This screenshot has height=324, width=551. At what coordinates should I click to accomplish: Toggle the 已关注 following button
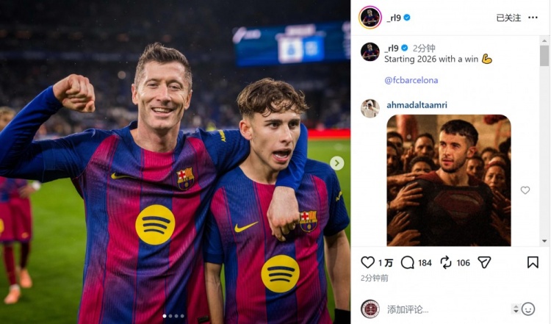click(x=508, y=18)
